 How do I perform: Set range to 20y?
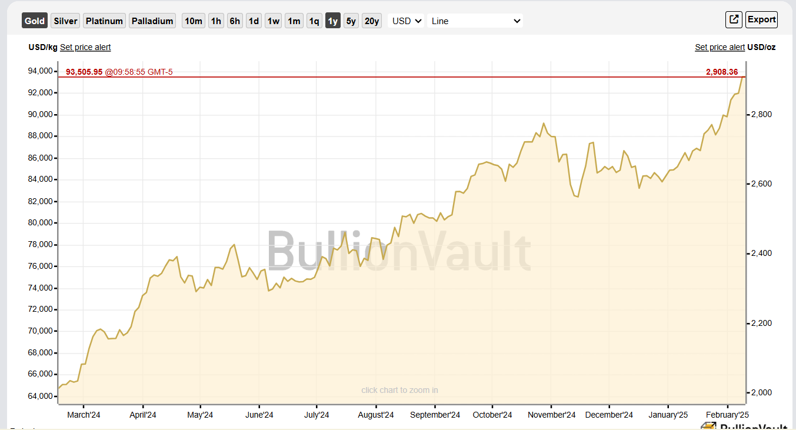pos(372,21)
